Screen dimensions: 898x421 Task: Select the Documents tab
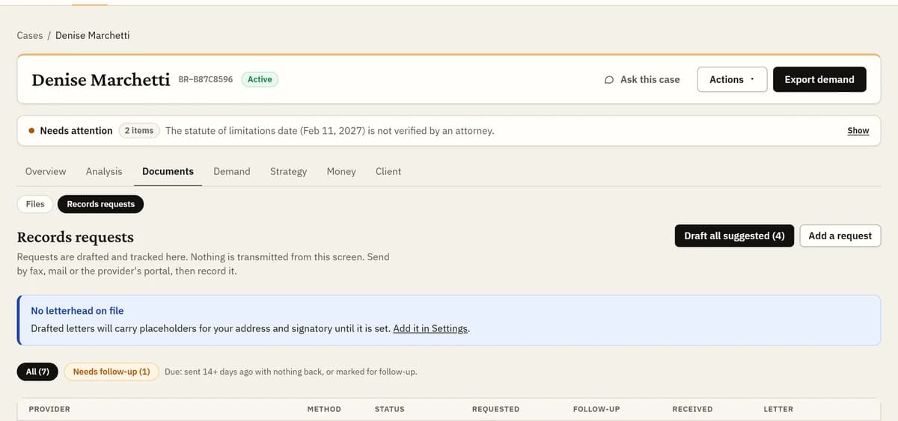point(168,171)
